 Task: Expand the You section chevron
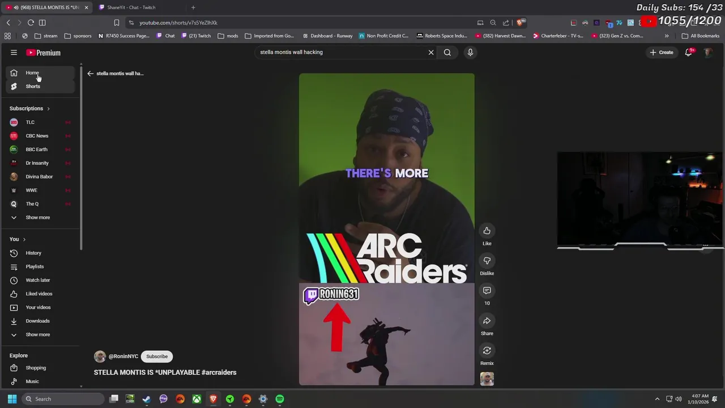24,239
